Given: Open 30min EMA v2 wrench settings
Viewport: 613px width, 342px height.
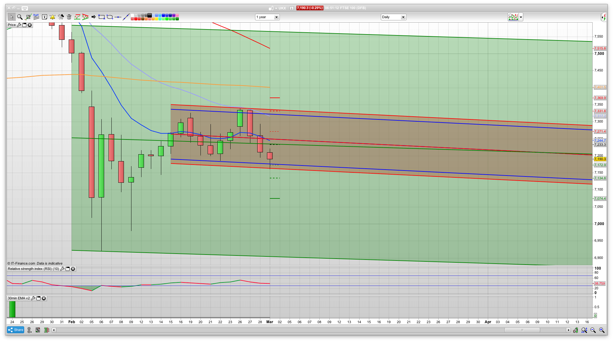Looking at the screenshot, I should point(33,298).
